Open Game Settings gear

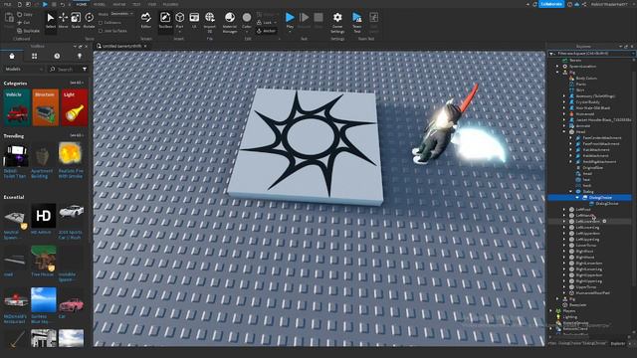(x=337, y=22)
